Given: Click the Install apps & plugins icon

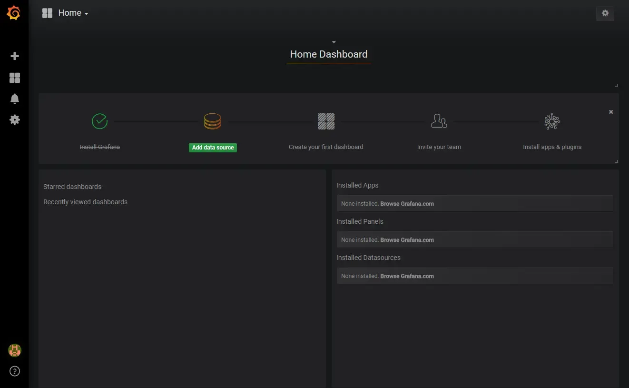Looking at the screenshot, I should coord(552,121).
